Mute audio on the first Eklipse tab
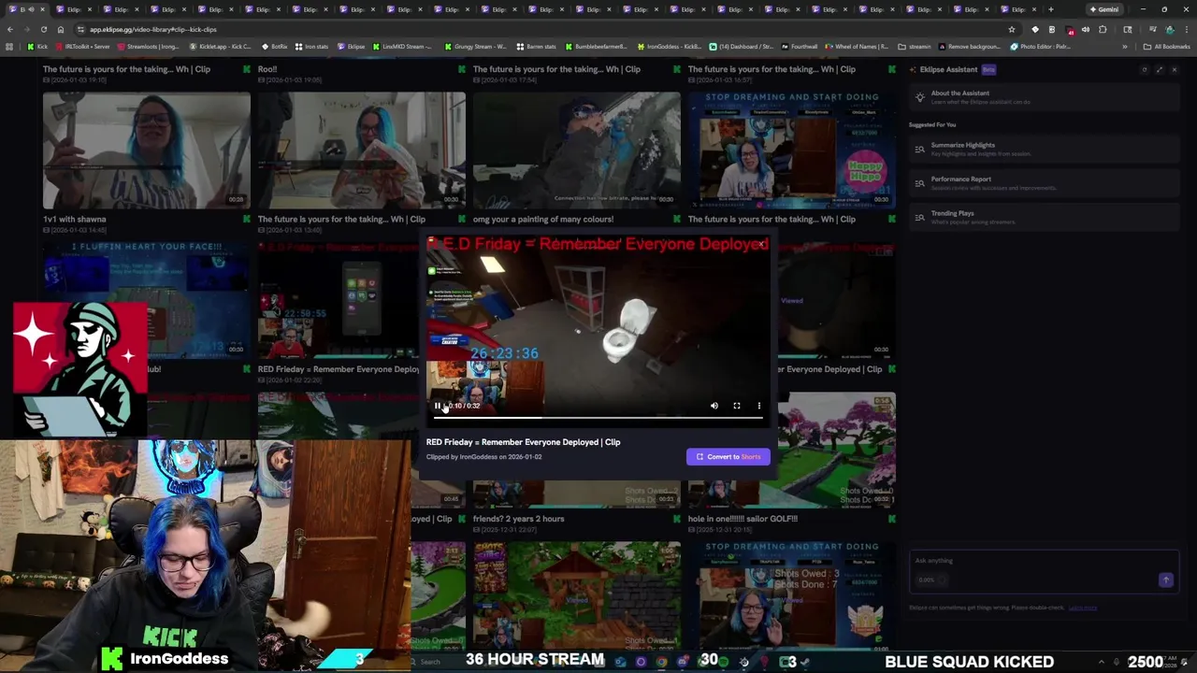 click(x=30, y=9)
